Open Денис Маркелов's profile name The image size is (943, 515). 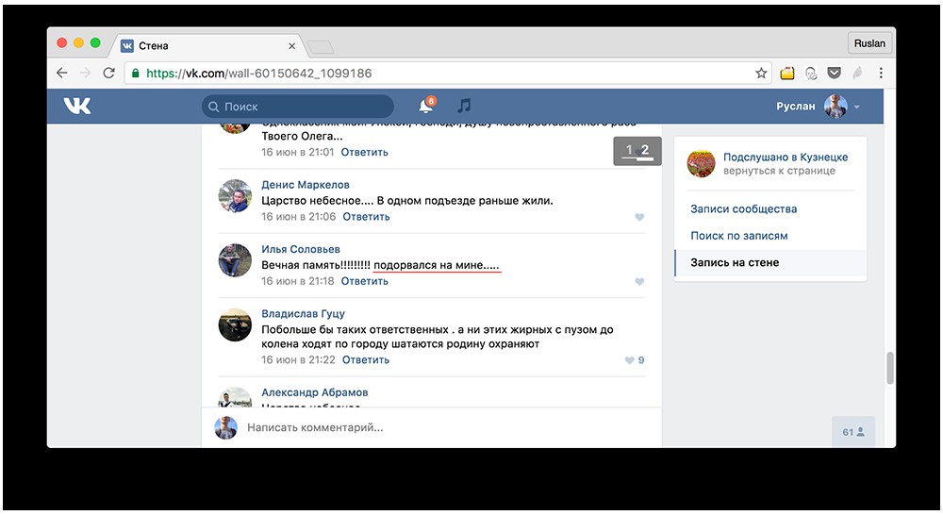(x=305, y=185)
